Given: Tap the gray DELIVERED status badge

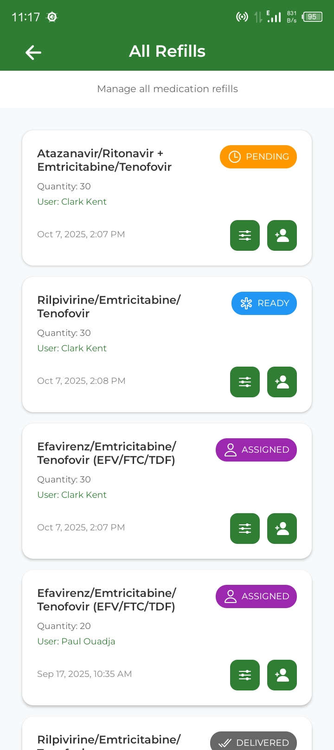Looking at the screenshot, I should coord(253,742).
